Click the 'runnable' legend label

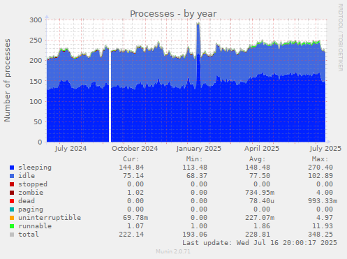(35, 226)
